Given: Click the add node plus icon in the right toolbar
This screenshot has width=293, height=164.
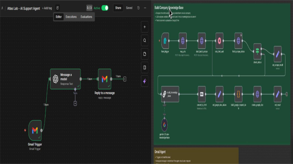Looking at the screenshot, I should (145, 27).
